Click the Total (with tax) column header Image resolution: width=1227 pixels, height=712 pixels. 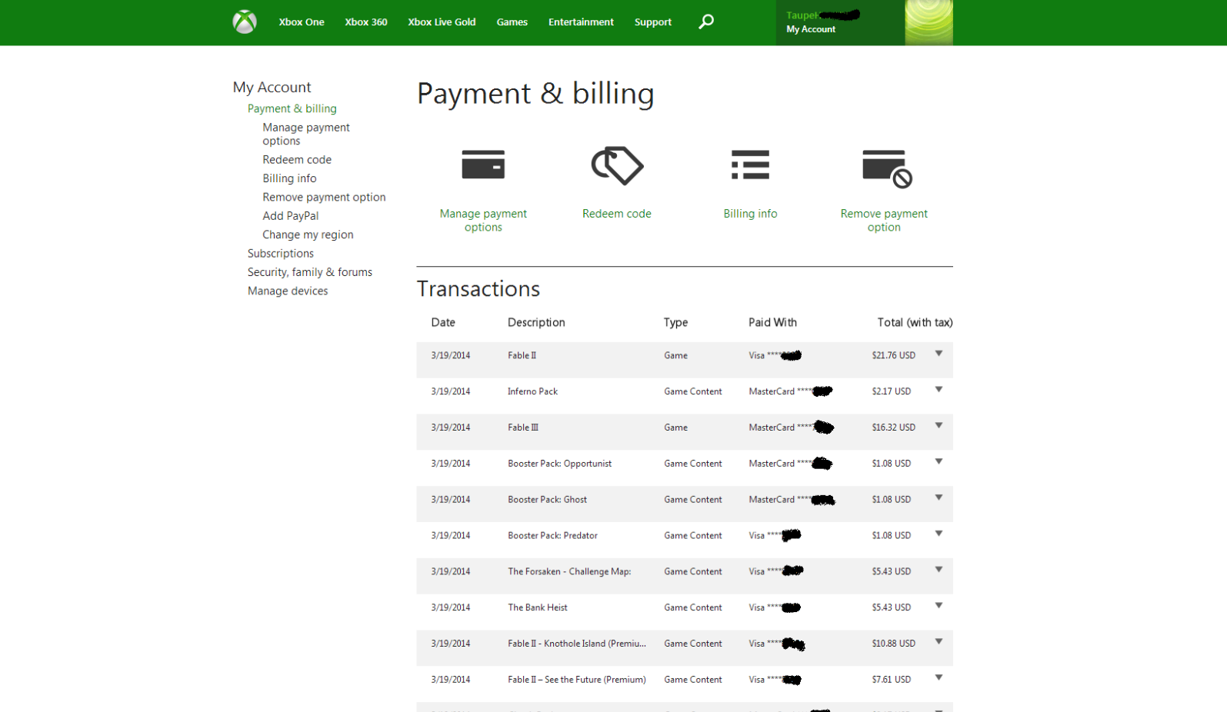coord(915,323)
